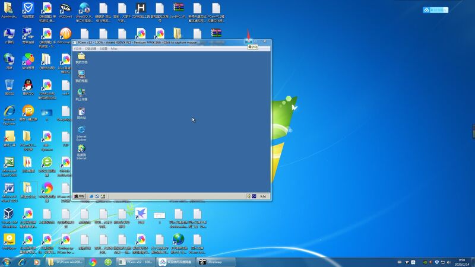Open the PCem 文件 menu
The height and width of the screenshot is (267, 475).
tap(77, 49)
